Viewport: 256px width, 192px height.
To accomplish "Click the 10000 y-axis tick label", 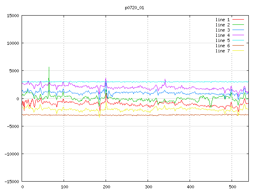I will (12, 43).
